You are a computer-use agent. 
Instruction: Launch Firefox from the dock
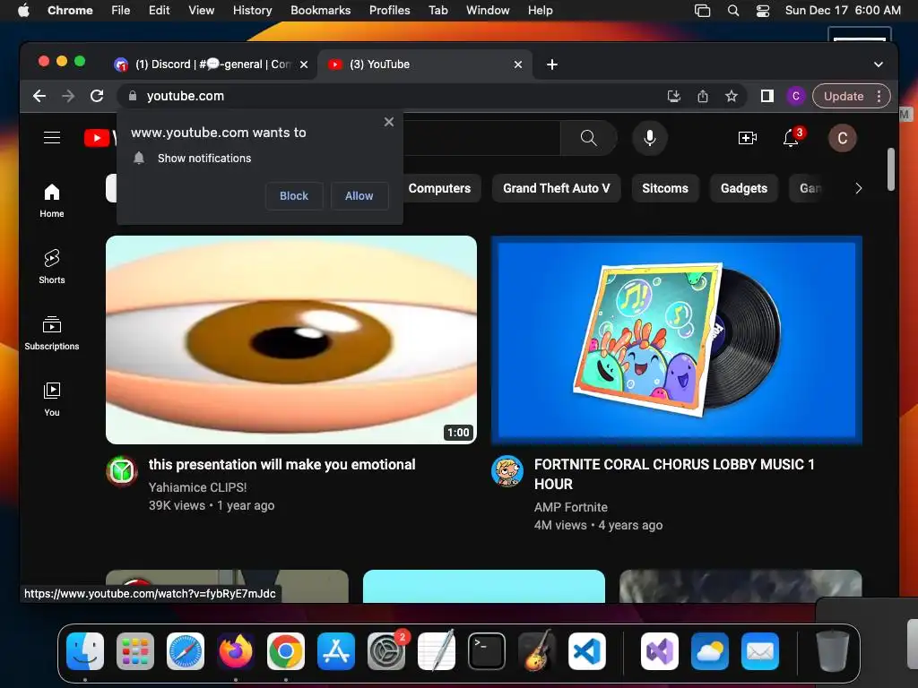pos(236,651)
